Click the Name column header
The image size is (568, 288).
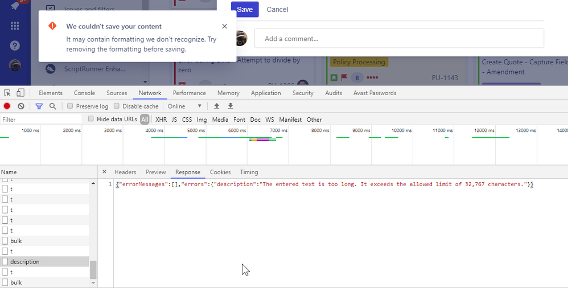48,172
